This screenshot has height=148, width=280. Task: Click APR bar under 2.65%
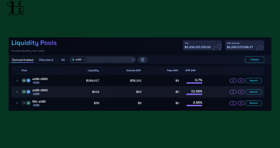coord(194,105)
